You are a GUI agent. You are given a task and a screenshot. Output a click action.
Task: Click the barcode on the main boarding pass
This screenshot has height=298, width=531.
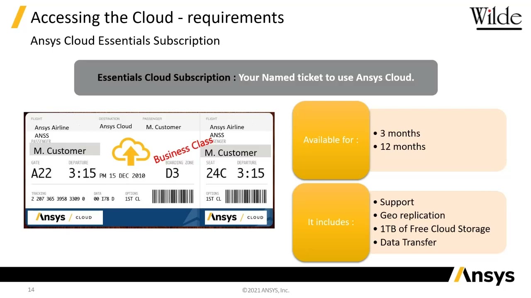coord(173,197)
